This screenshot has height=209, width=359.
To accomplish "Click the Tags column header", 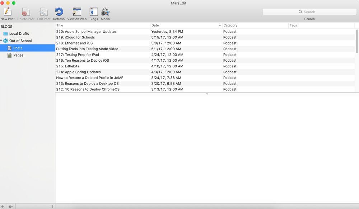I will [x=322, y=25].
